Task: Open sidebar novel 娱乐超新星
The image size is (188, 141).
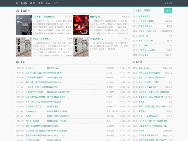Action: click(x=143, y=55)
